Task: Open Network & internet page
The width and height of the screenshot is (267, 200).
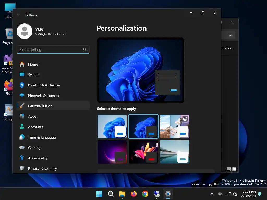Action: click(x=53, y=96)
